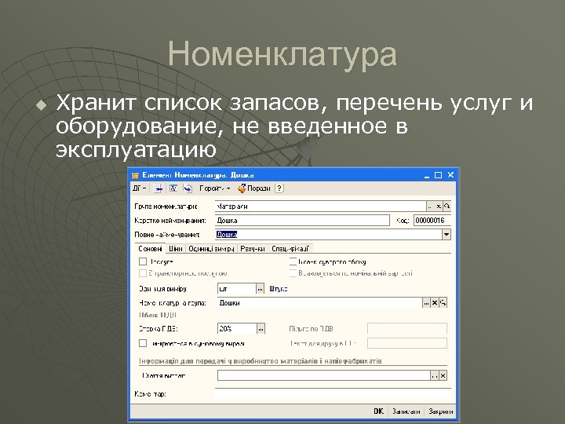This screenshot has width=565, height=424.
Task: Open the Дії actions menu
Action: click(x=139, y=188)
